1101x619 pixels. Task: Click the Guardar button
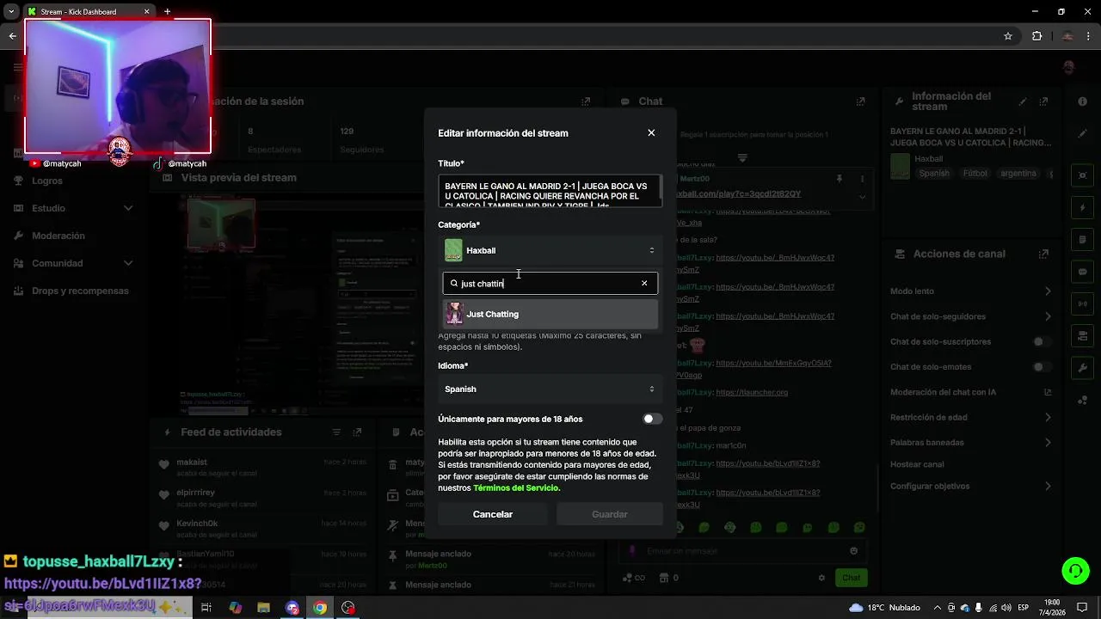(x=610, y=514)
